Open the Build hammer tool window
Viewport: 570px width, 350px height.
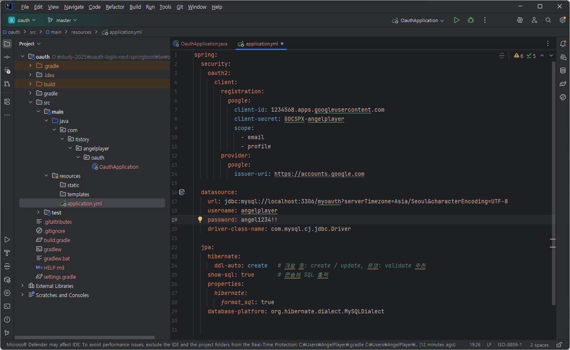7,253
